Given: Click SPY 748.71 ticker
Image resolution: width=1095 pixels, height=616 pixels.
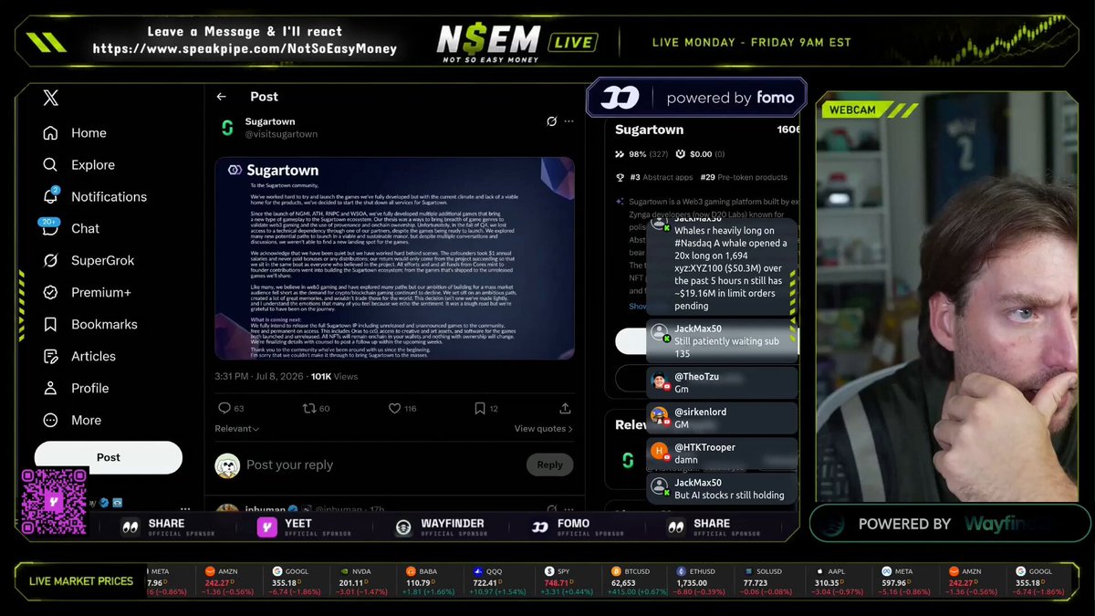Looking at the screenshot, I should [x=566, y=581].
